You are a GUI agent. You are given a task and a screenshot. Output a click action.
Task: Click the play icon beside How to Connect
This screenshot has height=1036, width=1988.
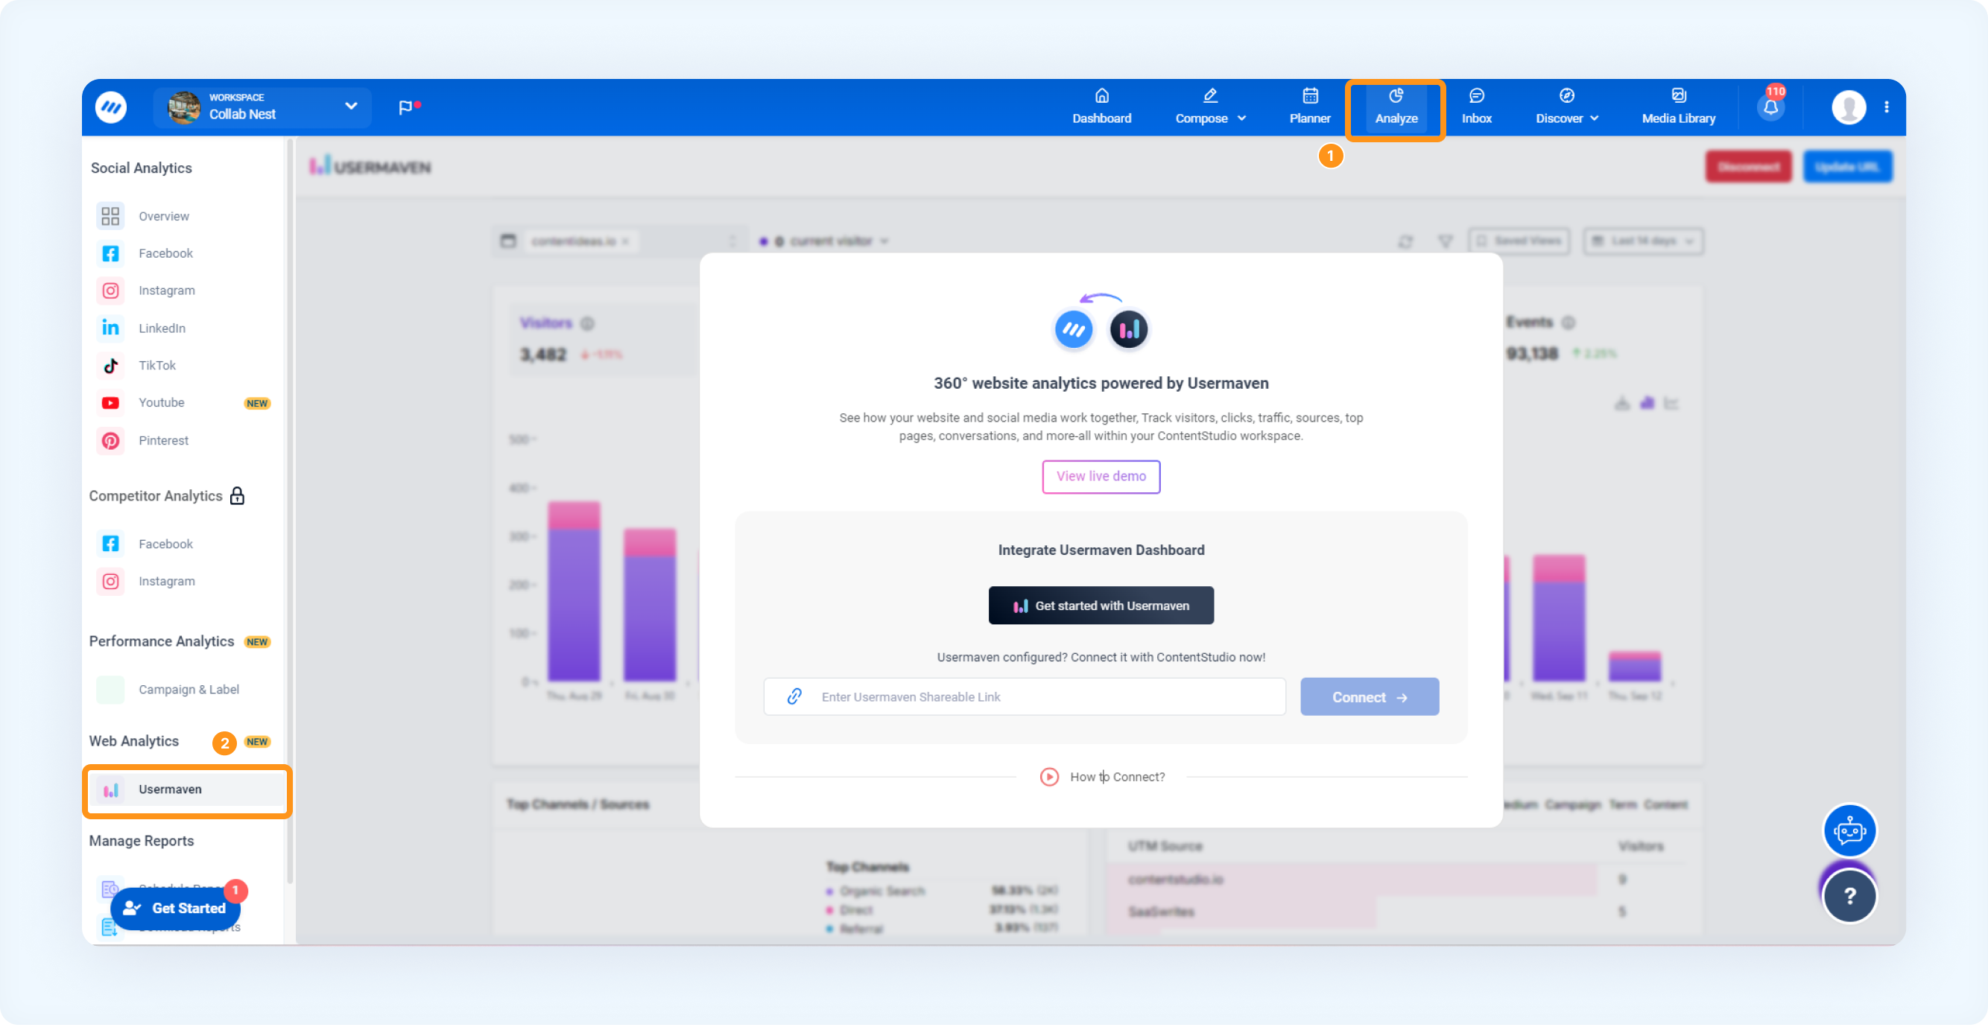(1049, 777)
